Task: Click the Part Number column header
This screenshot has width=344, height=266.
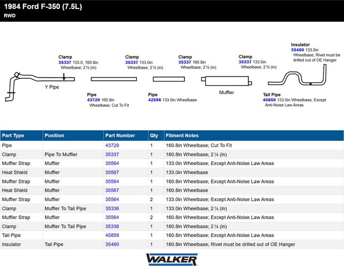Action: pyautogui.click(x=126, y=136)
